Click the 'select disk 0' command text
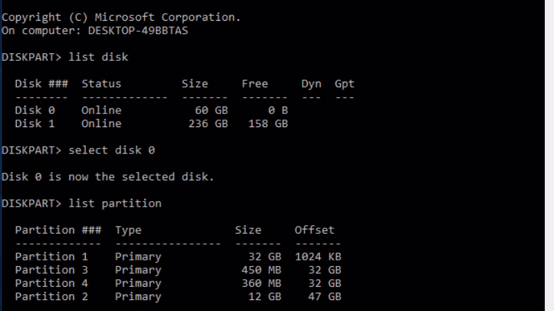Screen dimensions: 554x311 tap(108, 150)
